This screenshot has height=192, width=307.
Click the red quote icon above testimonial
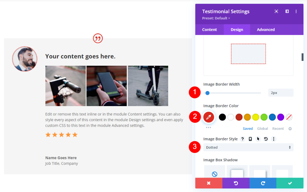[x=98, y=38]
